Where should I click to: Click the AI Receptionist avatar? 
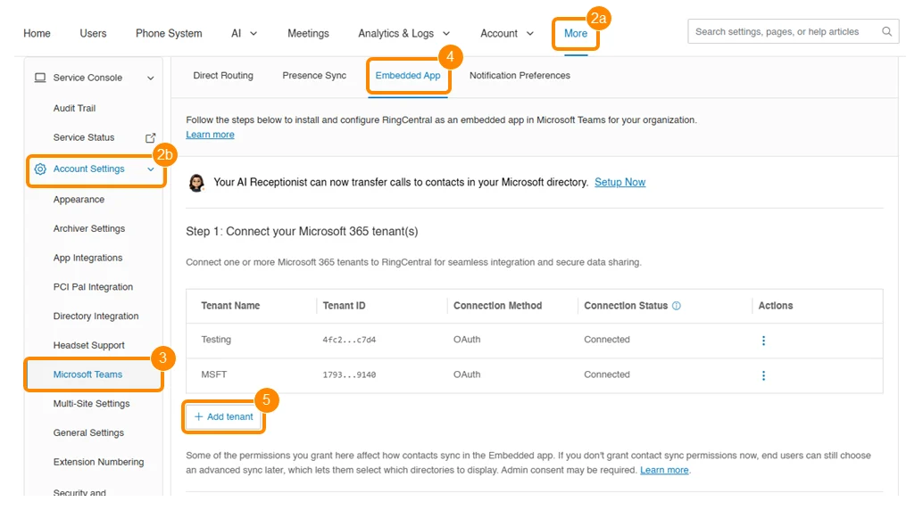click(196, 183)
